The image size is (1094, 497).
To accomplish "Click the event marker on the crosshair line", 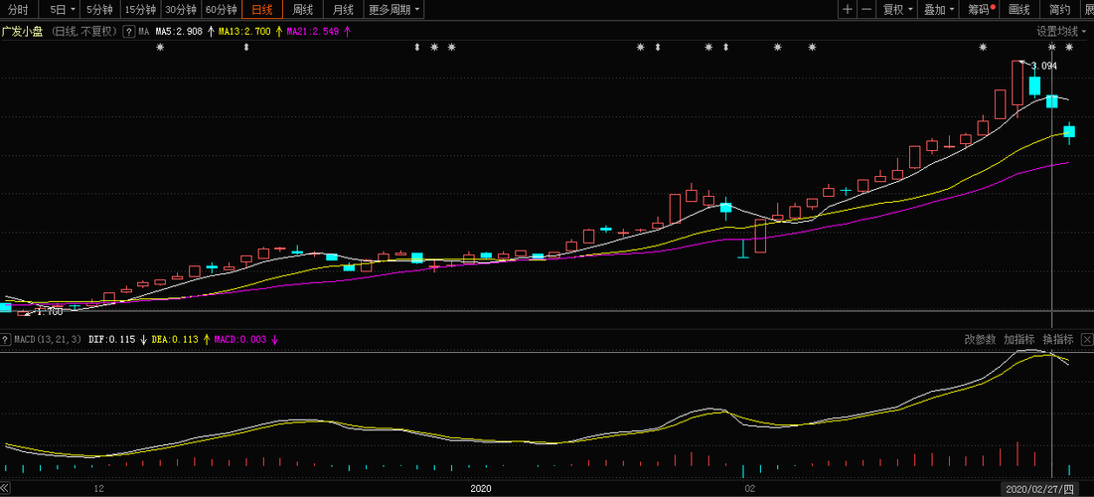I will click(x=1052, y=48).
